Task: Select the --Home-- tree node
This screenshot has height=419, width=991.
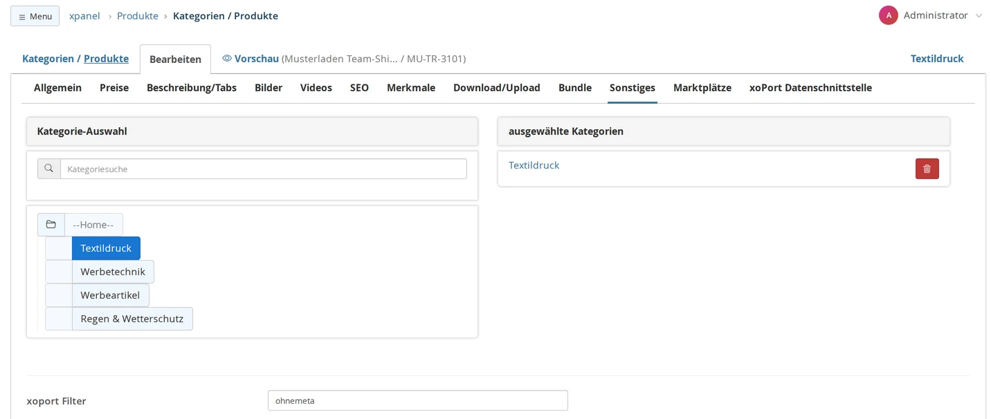Action: 93,225
